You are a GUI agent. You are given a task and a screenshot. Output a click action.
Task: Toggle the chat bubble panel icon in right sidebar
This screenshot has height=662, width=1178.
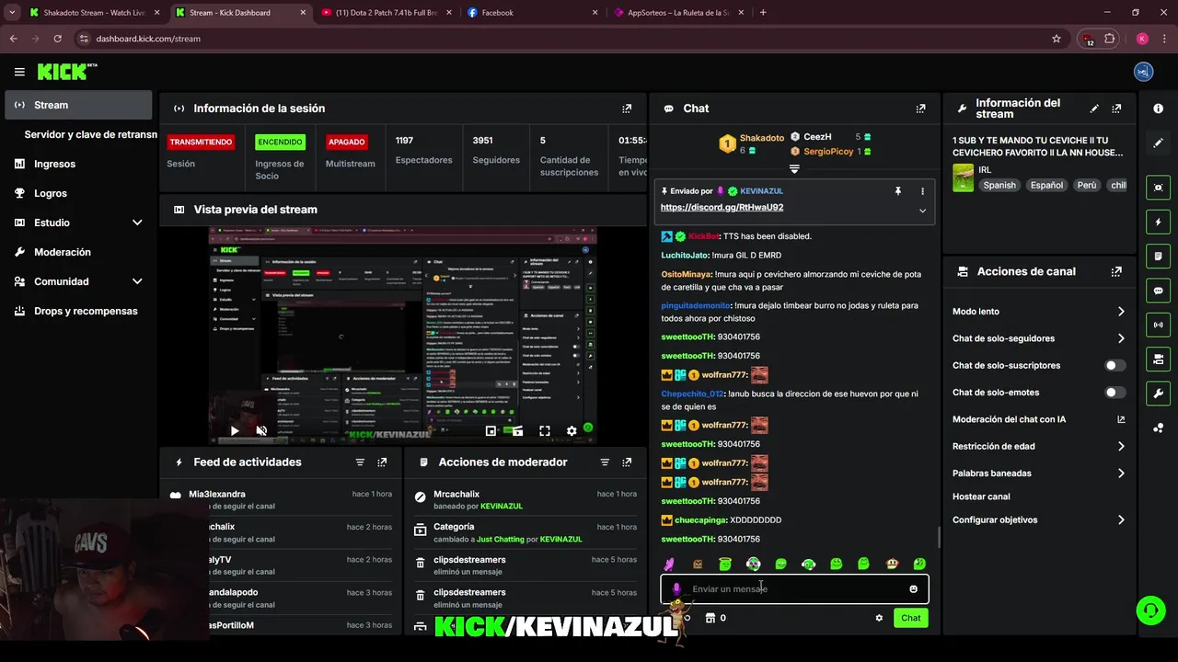click(1158, 291)
